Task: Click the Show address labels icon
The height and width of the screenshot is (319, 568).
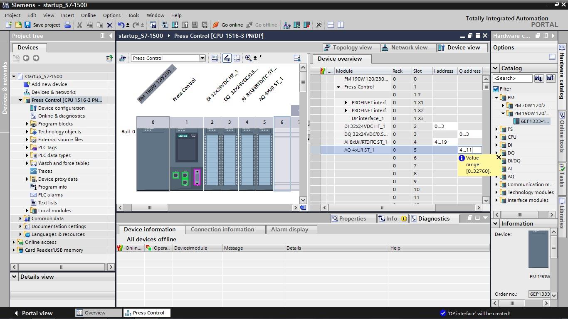Action: click(215, 58)
